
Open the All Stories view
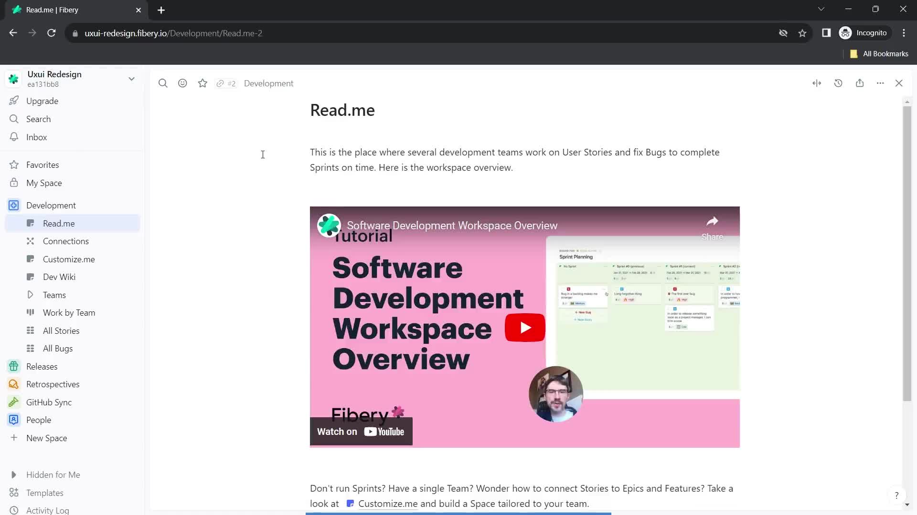(61, 330)
